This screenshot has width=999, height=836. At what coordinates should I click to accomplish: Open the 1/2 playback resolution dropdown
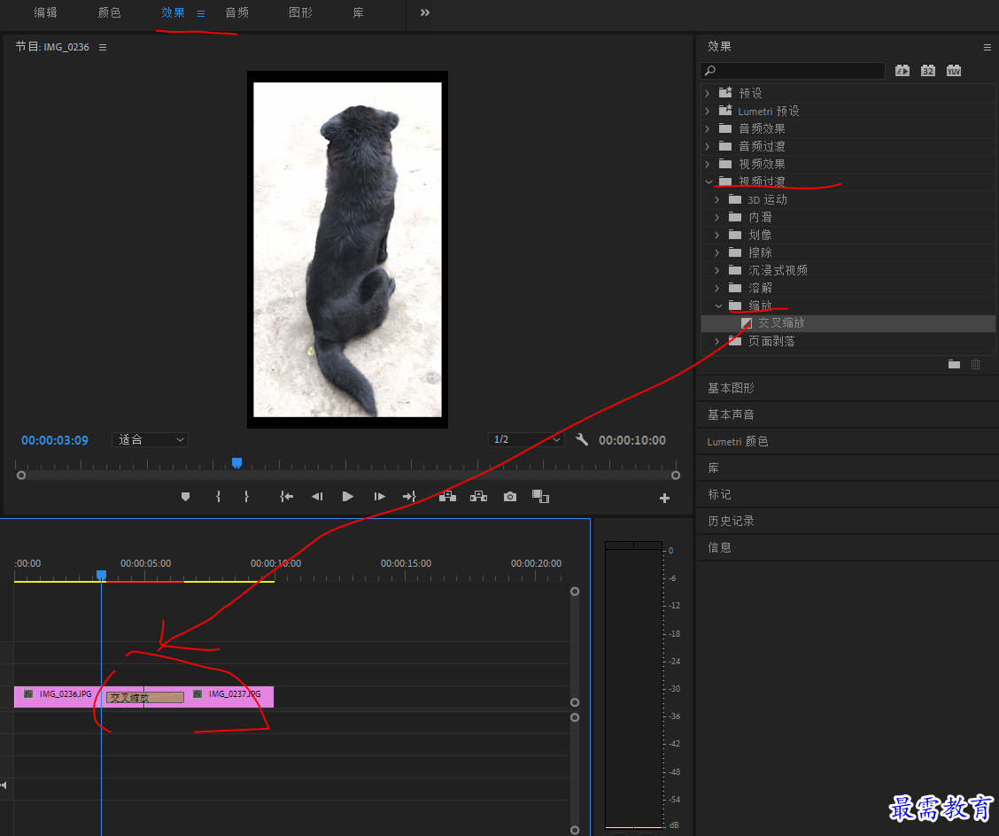(x=526, y=439)
